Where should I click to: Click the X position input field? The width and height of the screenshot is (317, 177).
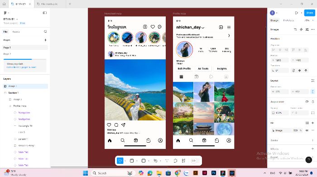pos(280,60)
